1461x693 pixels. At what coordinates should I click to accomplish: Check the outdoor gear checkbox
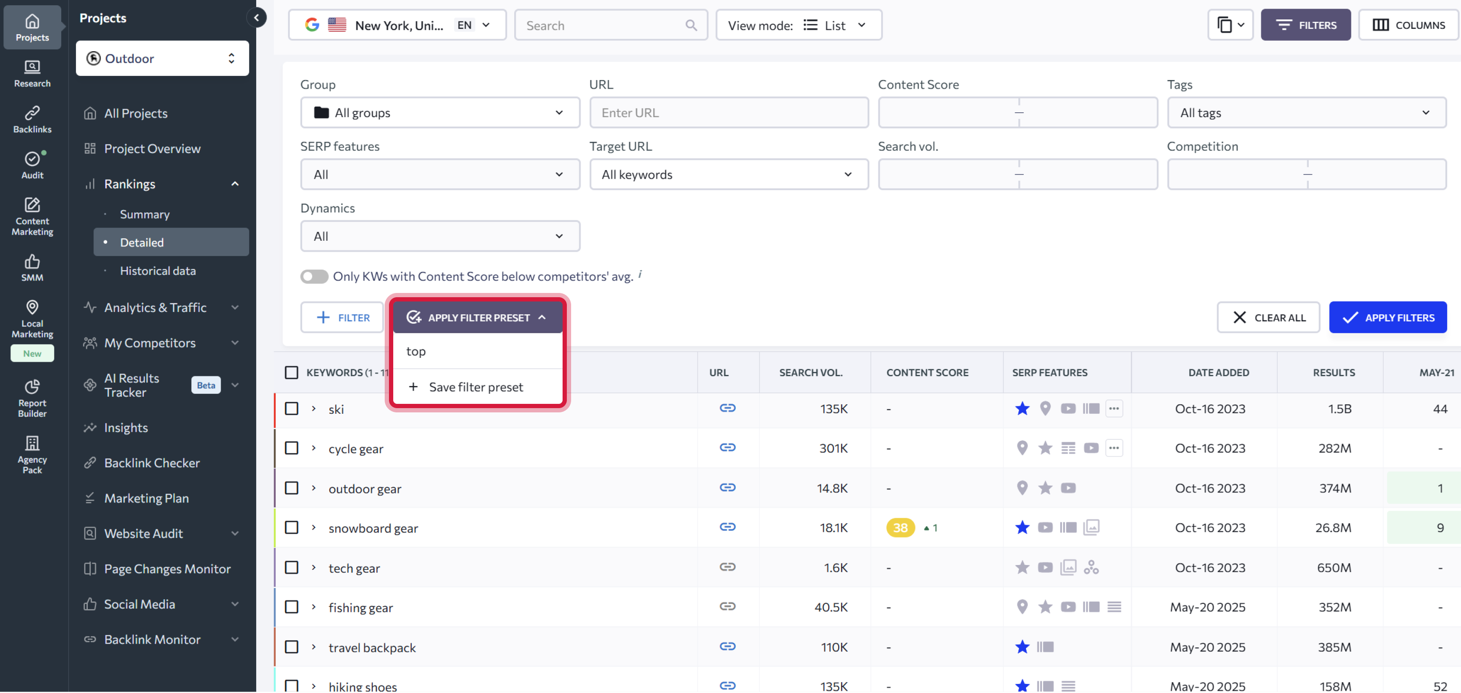click(x=292, y=488)
